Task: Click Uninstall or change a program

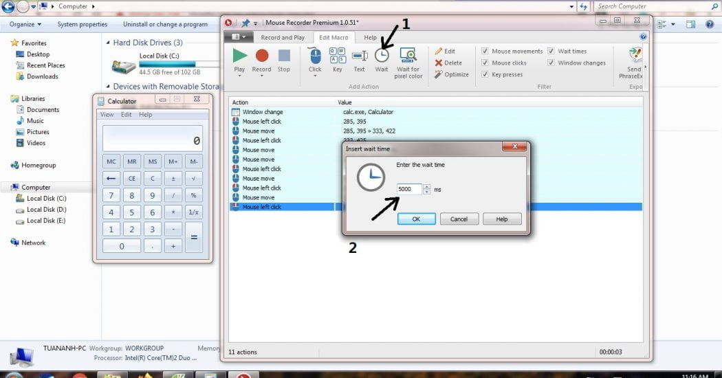Action: (165, 24)
